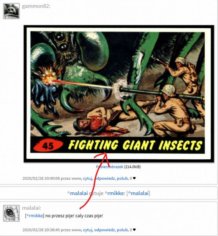Click cytuj on malalai's post
The width and height of the screenshot is (218, 236).
point(87,230)
